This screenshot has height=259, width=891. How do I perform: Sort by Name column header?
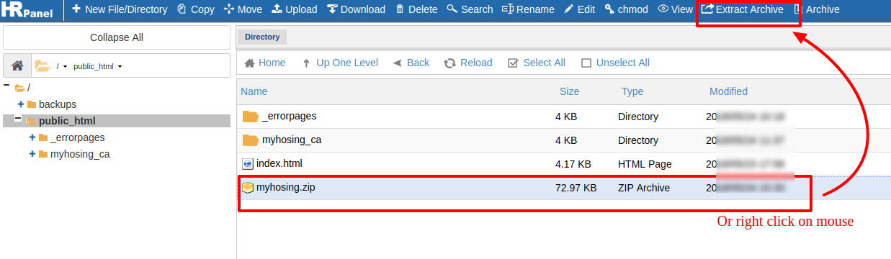click(254, 91)
